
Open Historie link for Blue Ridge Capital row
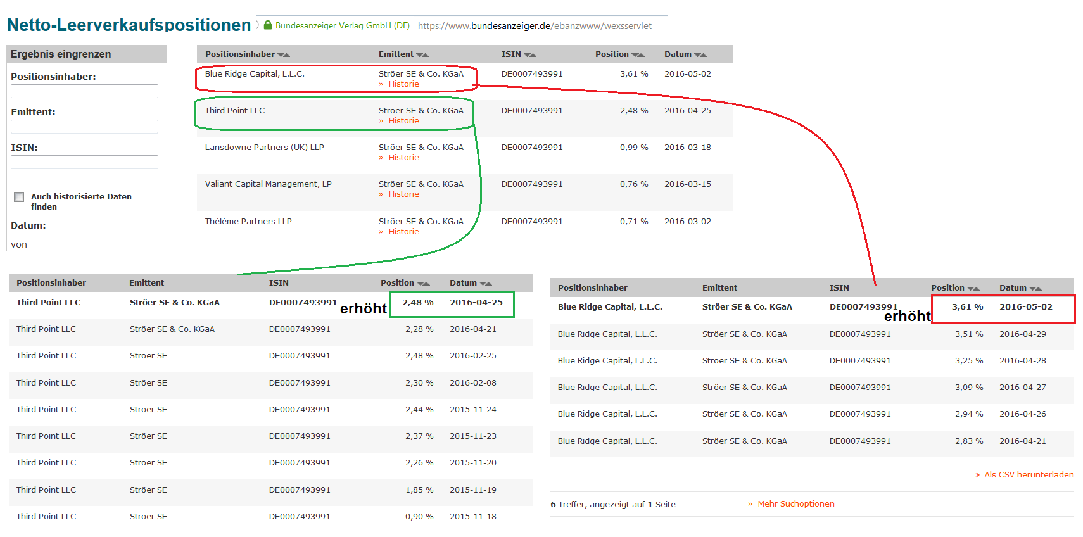tap(403, 84)
